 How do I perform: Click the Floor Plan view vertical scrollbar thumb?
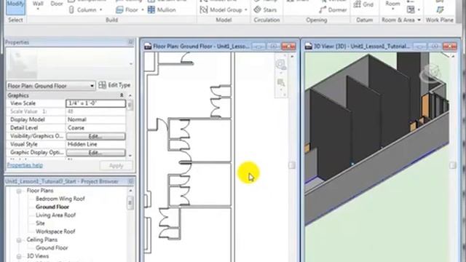(292, 165)
